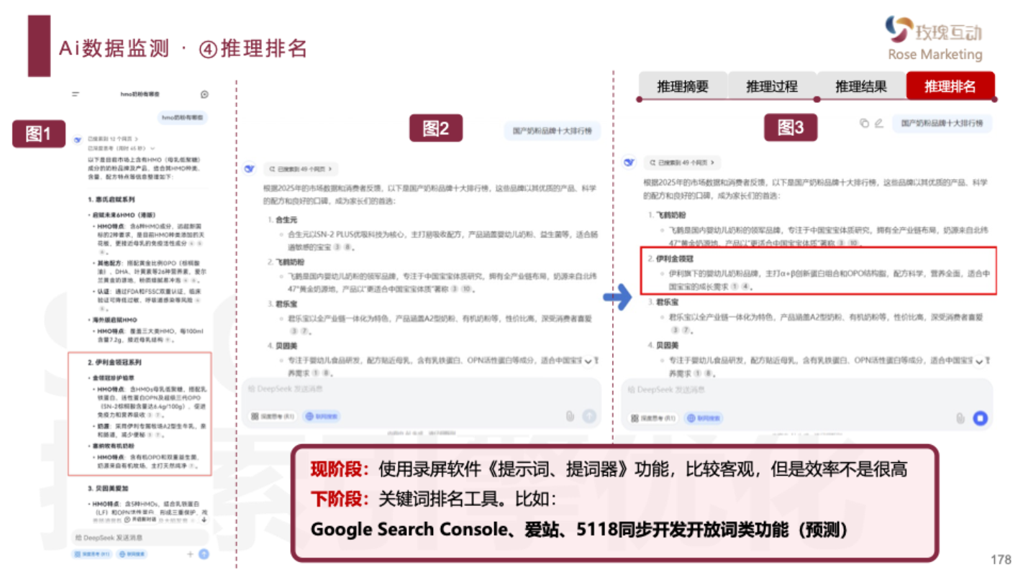This screenshot has height=575, width=1023.
Task: Toggle 深度思考 (R1) in 图3
Action: pyautogui.click(x=655, y=418)
